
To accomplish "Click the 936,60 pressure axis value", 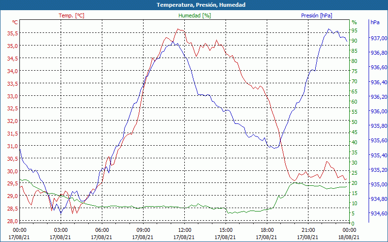I will 379,68.
